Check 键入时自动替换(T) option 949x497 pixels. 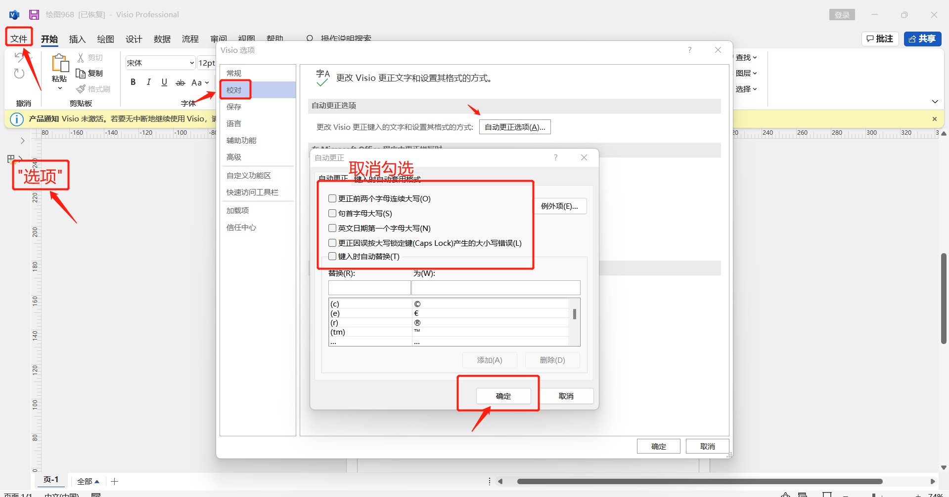[332, 256]
